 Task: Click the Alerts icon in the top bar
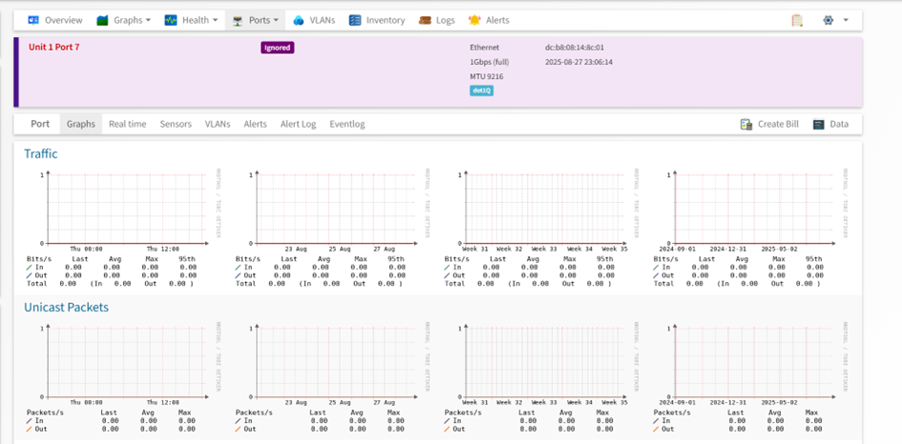pyautogui.click(x=474, y=20)
